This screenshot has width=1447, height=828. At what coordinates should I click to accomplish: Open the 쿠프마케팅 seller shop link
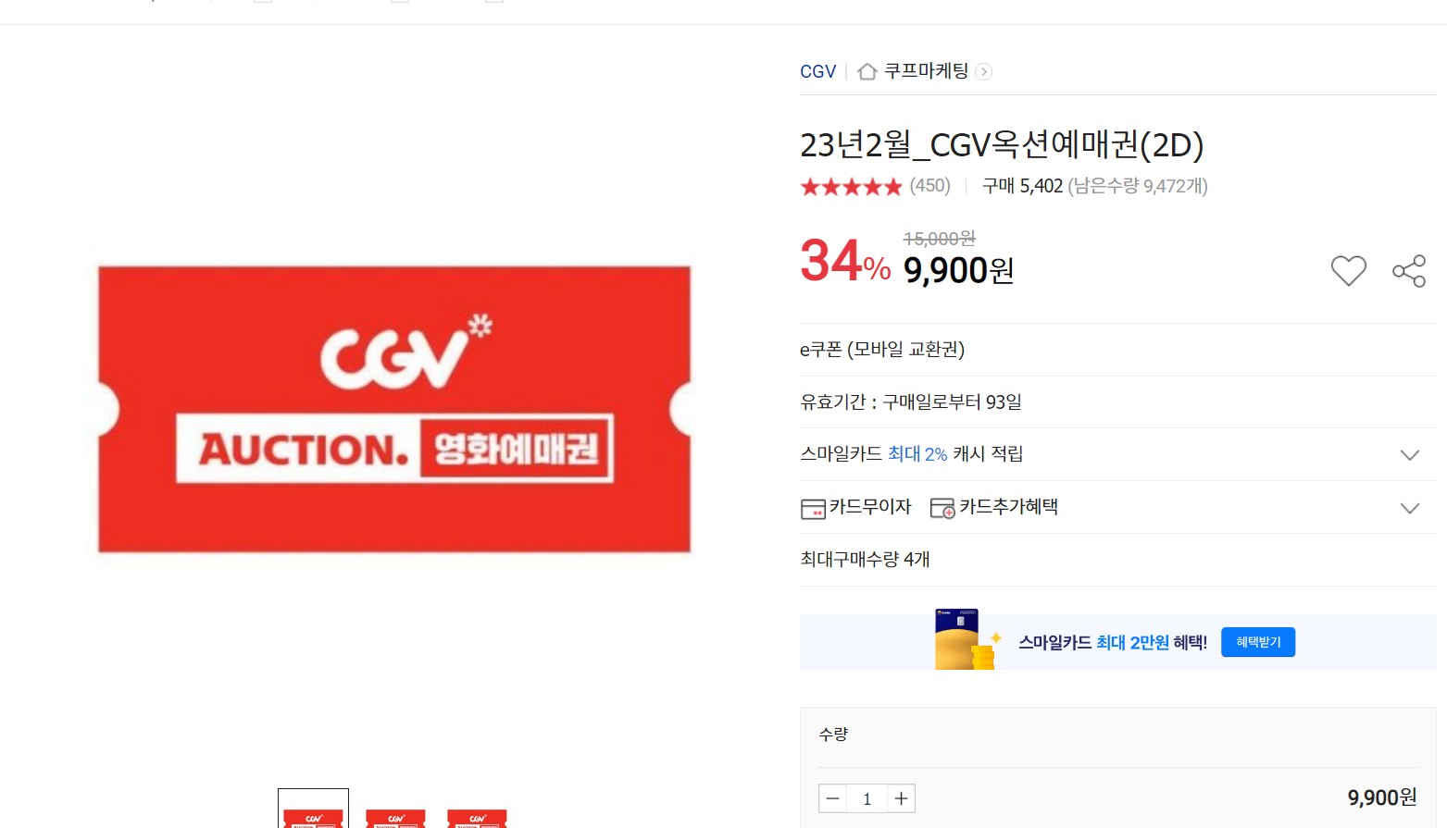pos(926,71)
